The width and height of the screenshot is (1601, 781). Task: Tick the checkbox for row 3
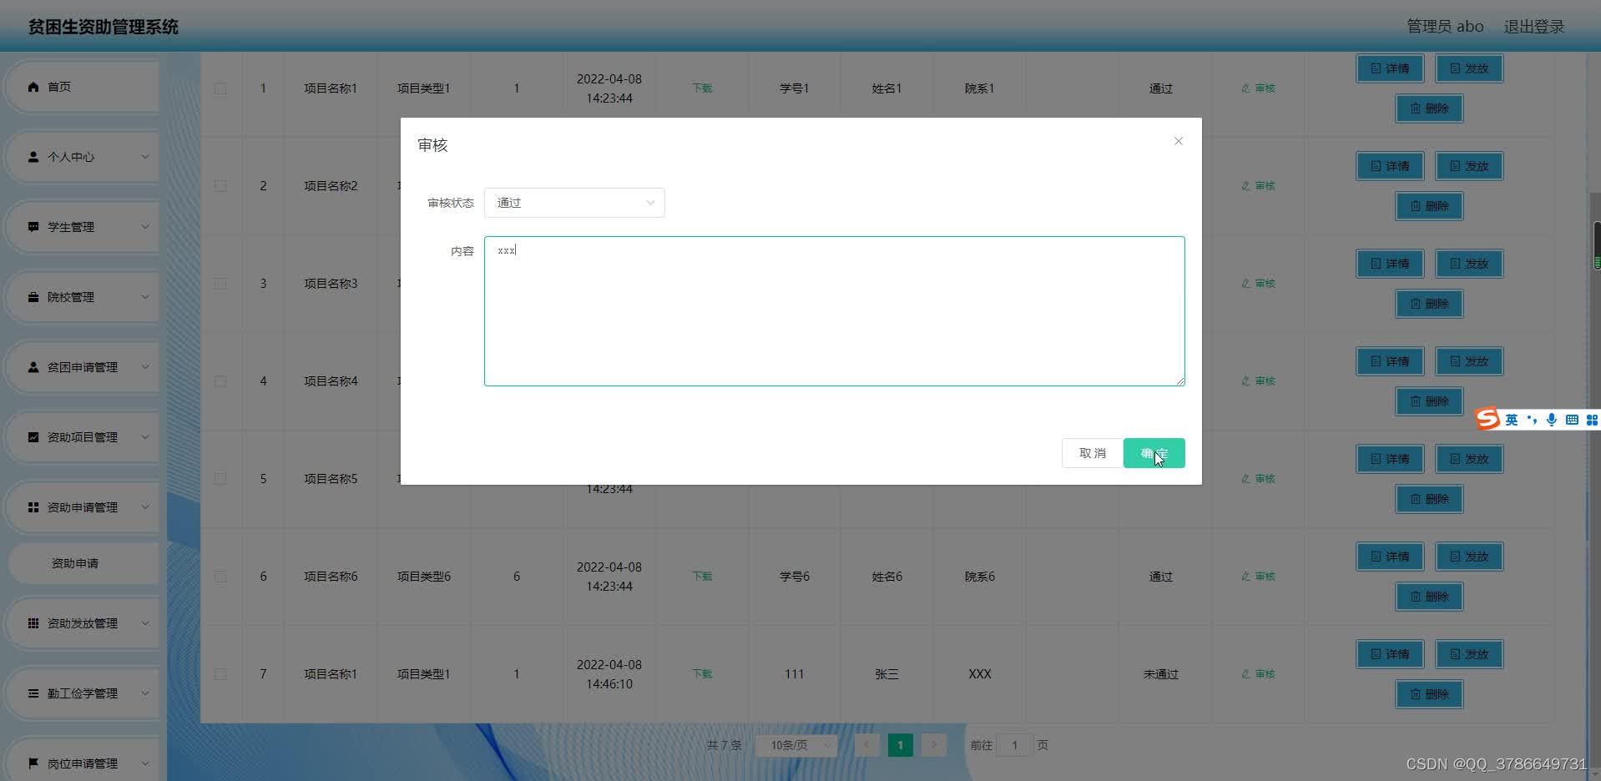220,284
